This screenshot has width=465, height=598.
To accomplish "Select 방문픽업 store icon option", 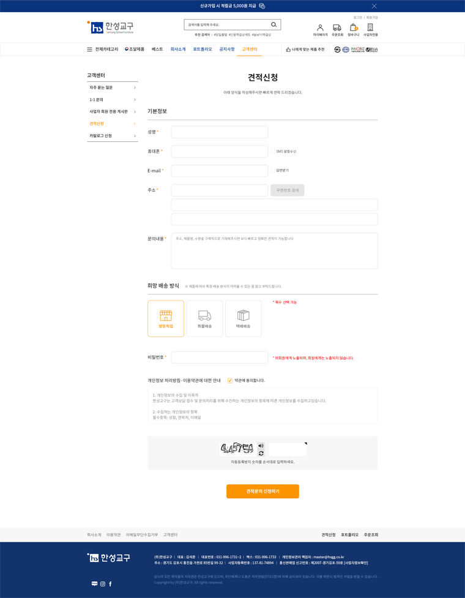I will coord(166,318).
